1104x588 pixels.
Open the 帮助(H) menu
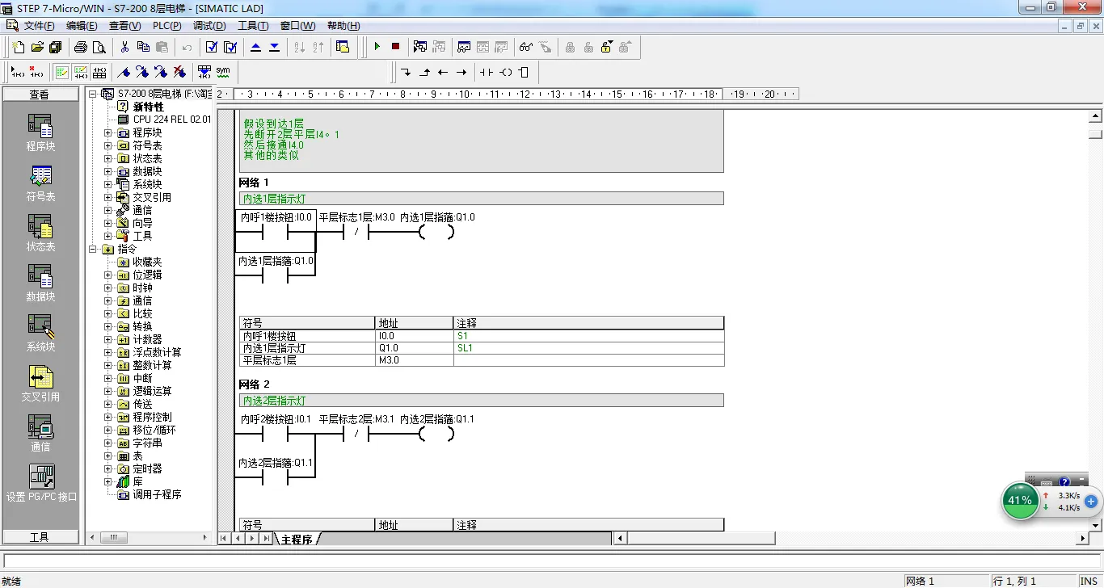pos(343,26)
